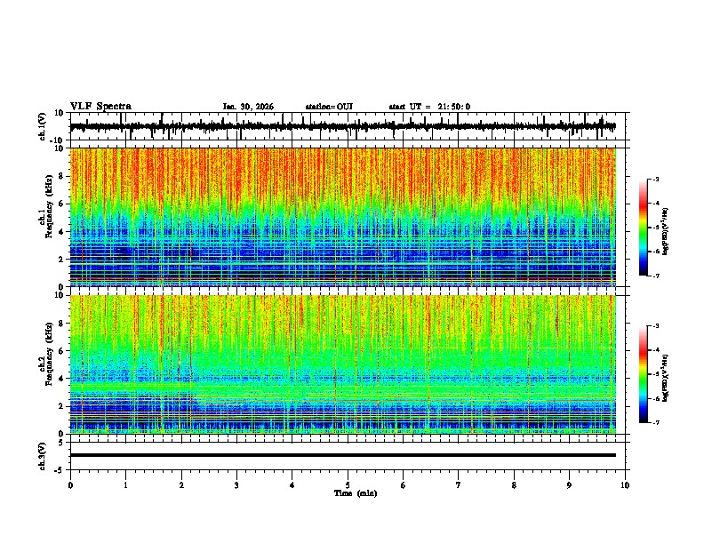Click time axis tick label "9"
The height and width of the screenshot is (544, 704).
[569, 485]
